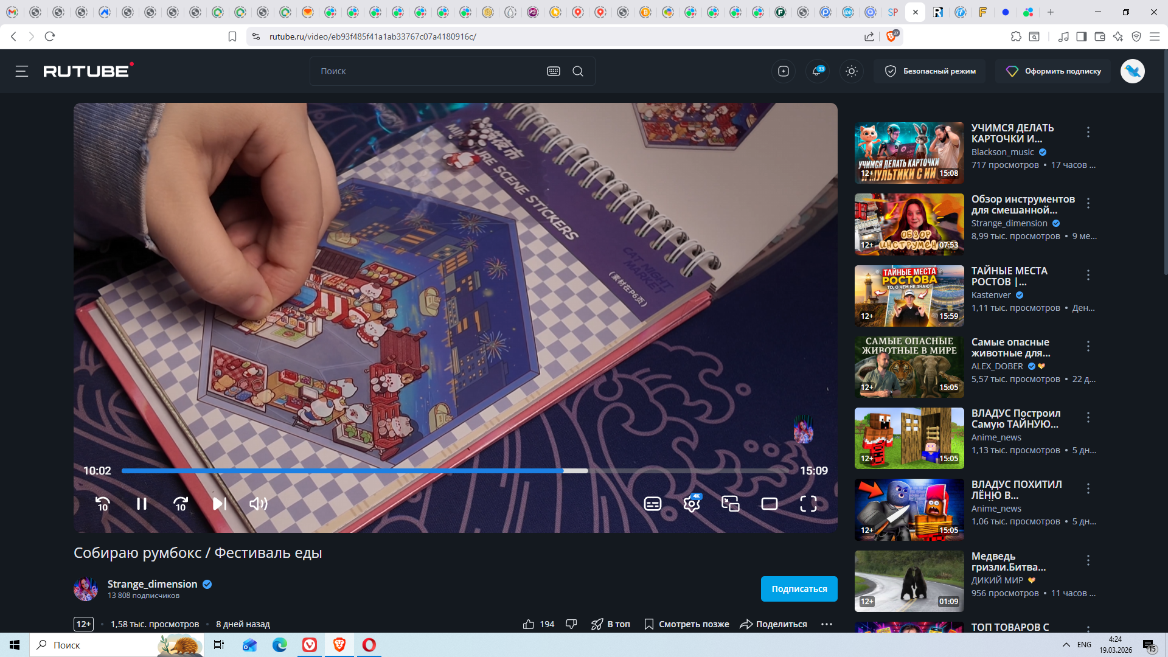Click Подписаться subscribe button

799,589
